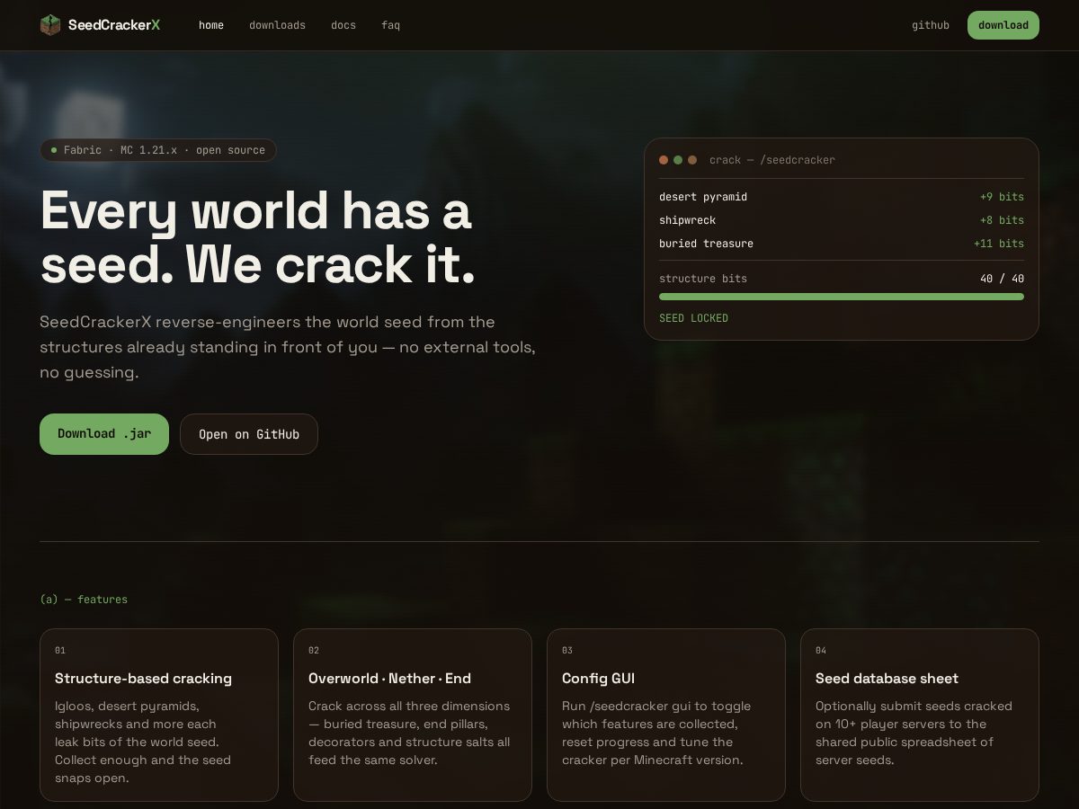Click the Seed database sheet card title
This screenshot has height=809, width=1079.
pyautogui.click(x=887, y=679)
